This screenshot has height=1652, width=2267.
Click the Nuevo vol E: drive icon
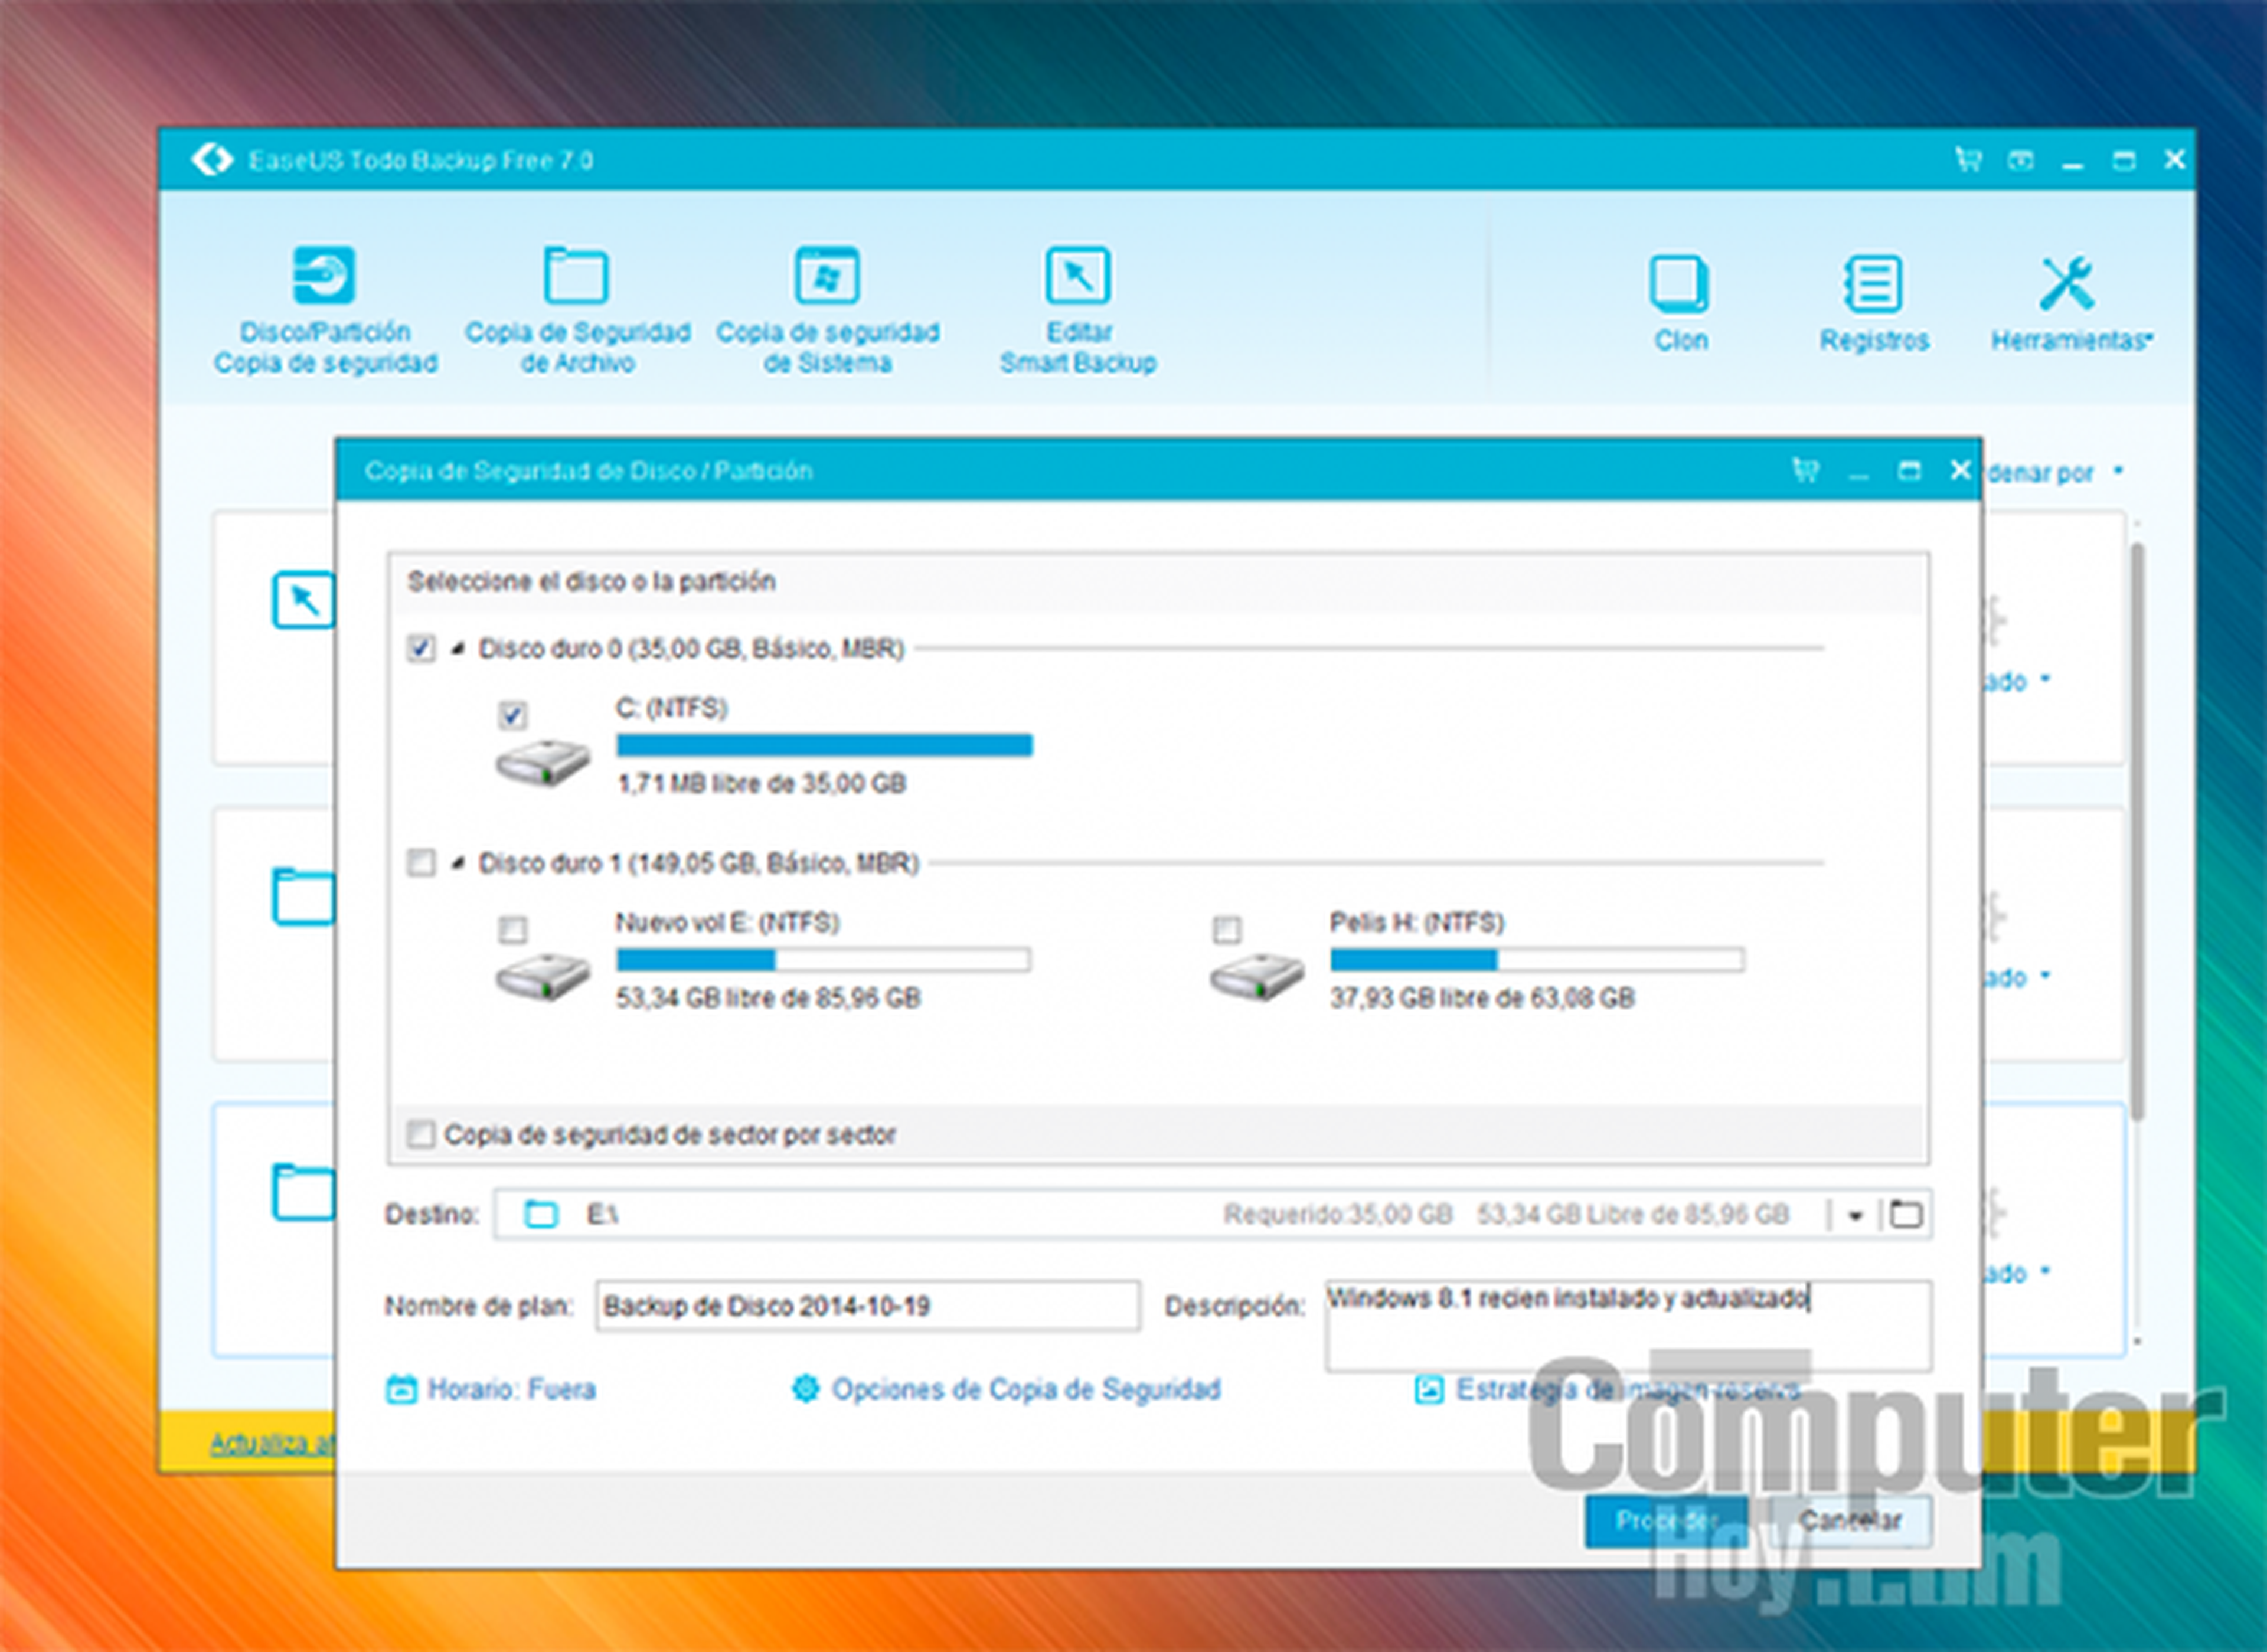[542, 976]
